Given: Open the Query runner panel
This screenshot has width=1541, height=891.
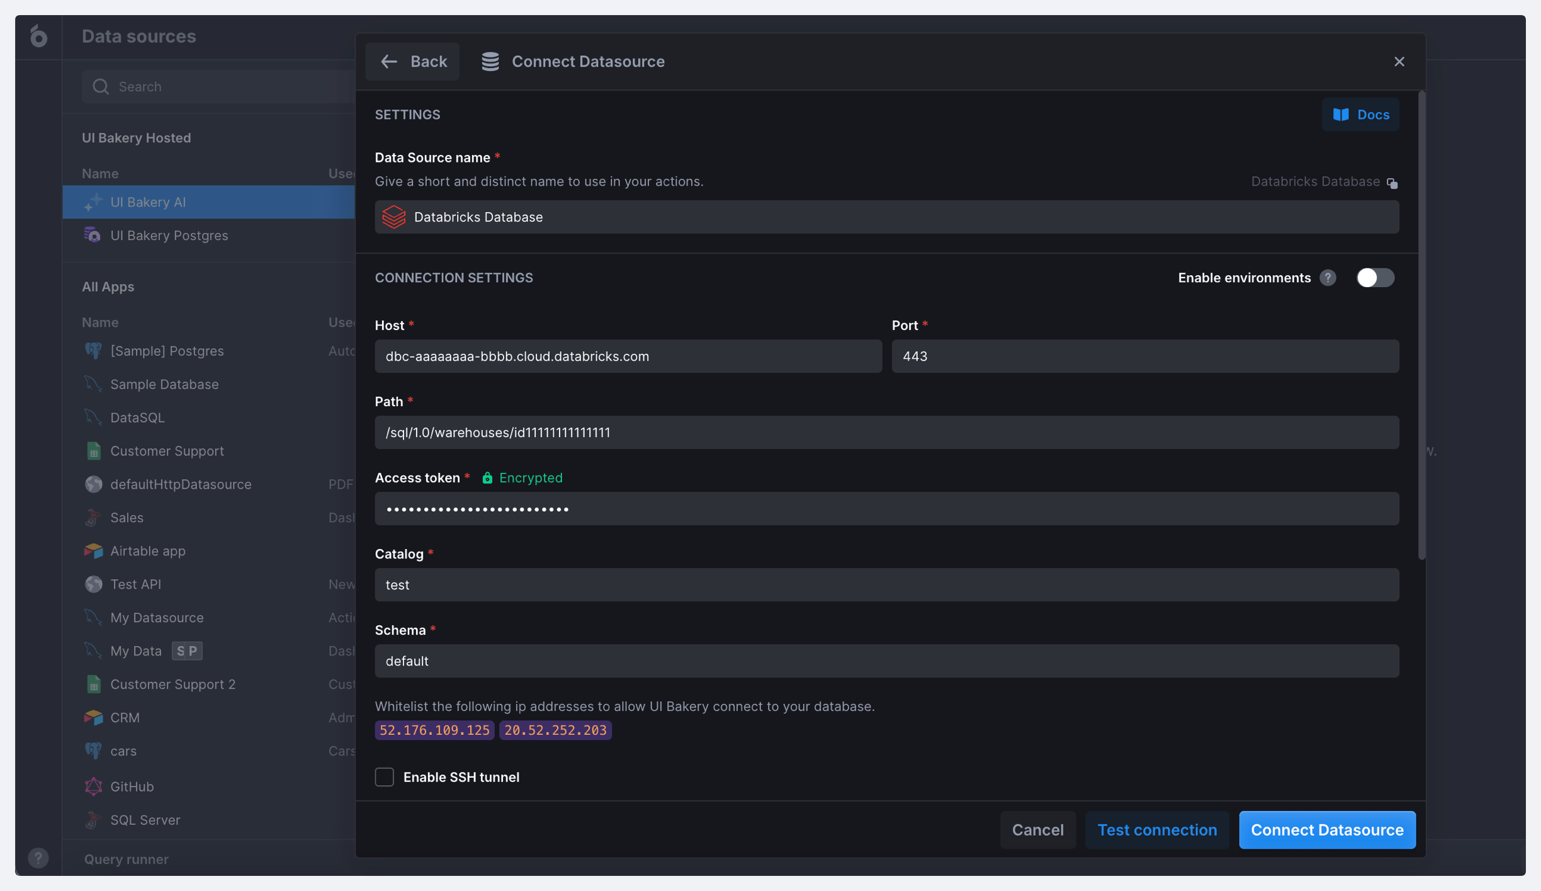Looking at the screenshot, I should [126, 859].
